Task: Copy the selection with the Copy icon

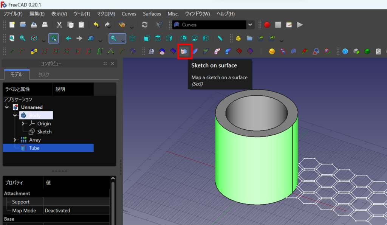Action: coord(70,25)
